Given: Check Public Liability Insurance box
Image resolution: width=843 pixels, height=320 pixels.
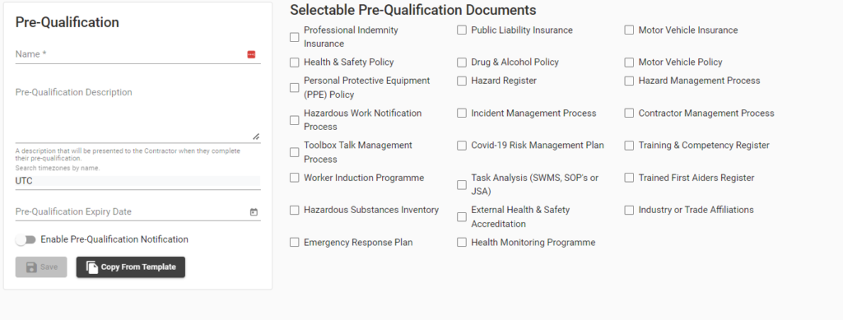Looking at the screenshot, I should point(461,30).
